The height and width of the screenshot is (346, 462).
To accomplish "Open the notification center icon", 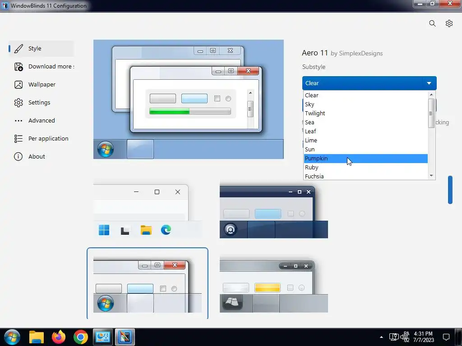I will tap(446, 337).
